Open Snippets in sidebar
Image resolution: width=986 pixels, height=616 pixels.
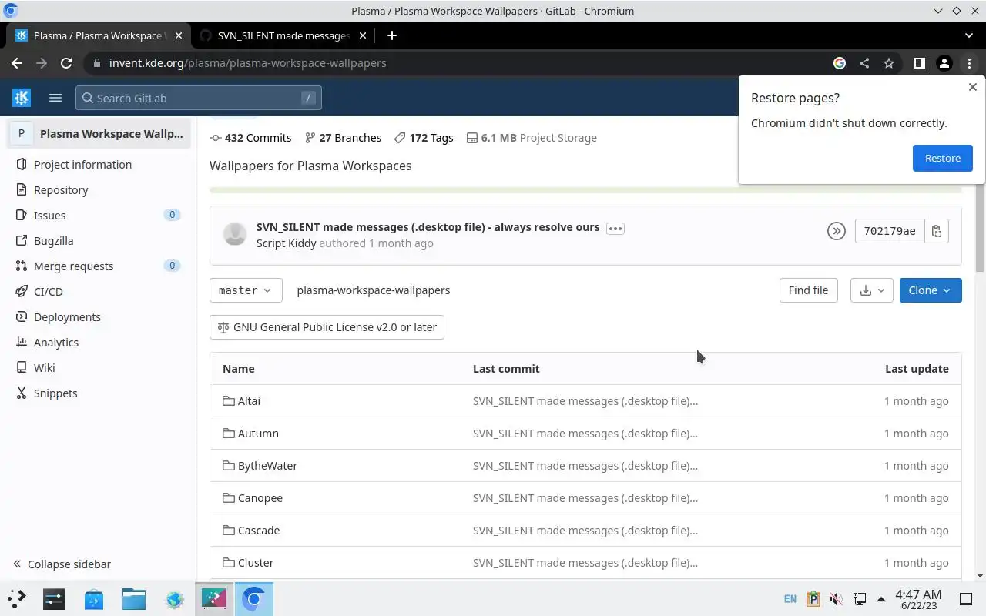coord(98,393)
